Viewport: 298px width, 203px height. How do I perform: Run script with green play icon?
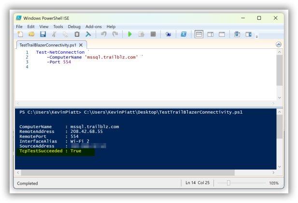[x=130, y=34]
